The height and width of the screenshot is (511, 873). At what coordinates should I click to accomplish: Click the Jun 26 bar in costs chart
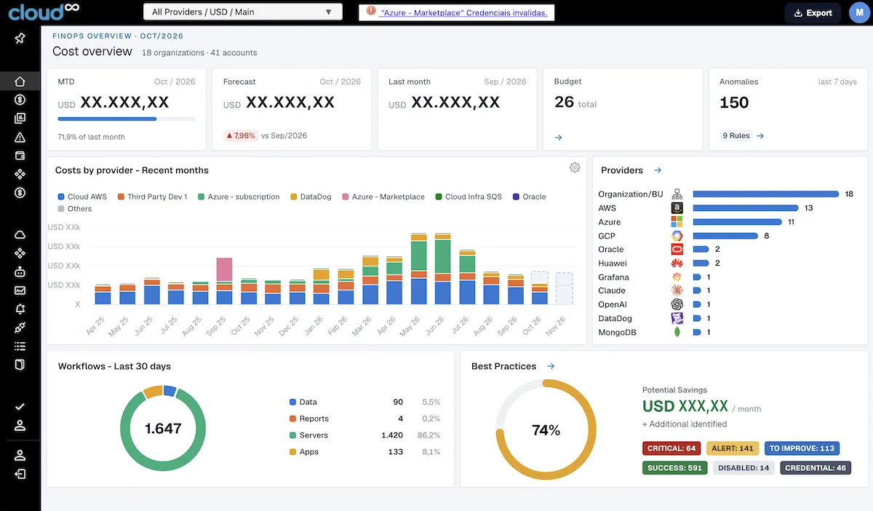[x=442, y=269]
